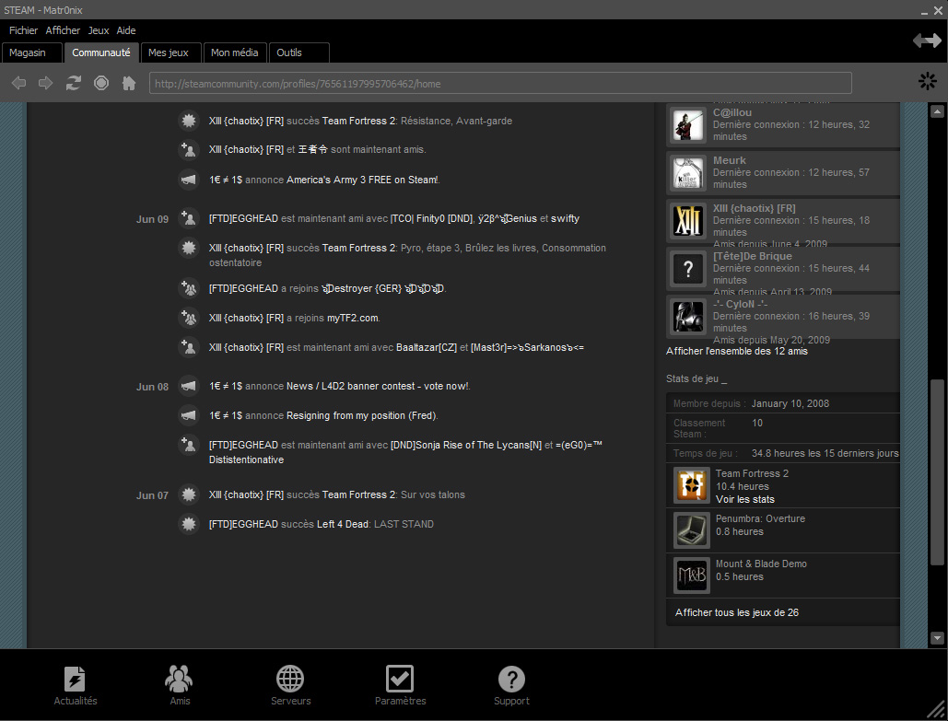Click -'- CyloN -'- avatar

(688, 317)
